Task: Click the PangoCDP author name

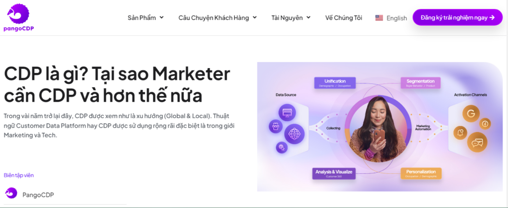Action: tap(38, 195)
